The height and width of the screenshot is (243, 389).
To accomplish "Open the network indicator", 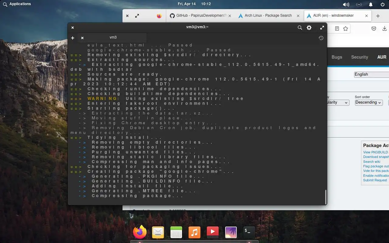I will [359, 4].
